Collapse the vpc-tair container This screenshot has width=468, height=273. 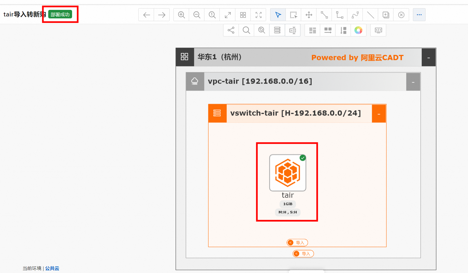(413, 82)
